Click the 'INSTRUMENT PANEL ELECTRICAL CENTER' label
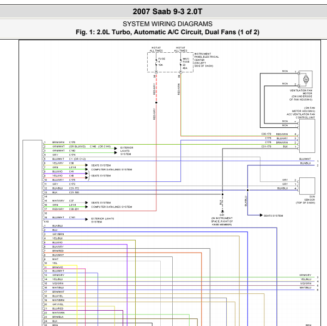 tap(207, 60)
